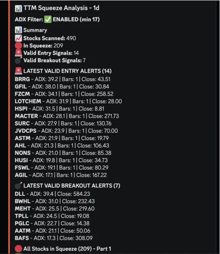This screenshot has width=220, height=254.
Task: Click the MACTER entry alert line
Action: tap(67, 116)
